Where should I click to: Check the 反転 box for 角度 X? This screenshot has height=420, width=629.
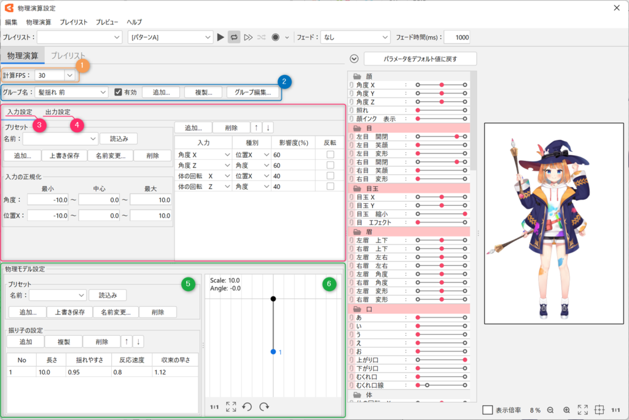coord(330,155)
